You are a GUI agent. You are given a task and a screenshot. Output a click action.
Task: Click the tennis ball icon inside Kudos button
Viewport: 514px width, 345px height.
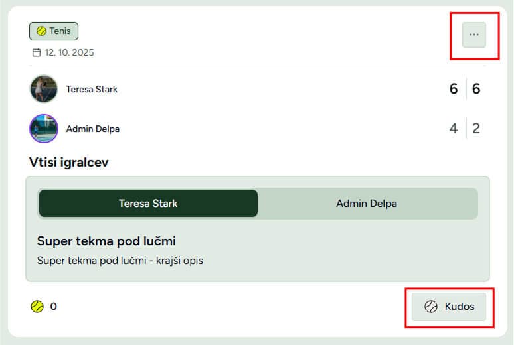coord(431,307)
